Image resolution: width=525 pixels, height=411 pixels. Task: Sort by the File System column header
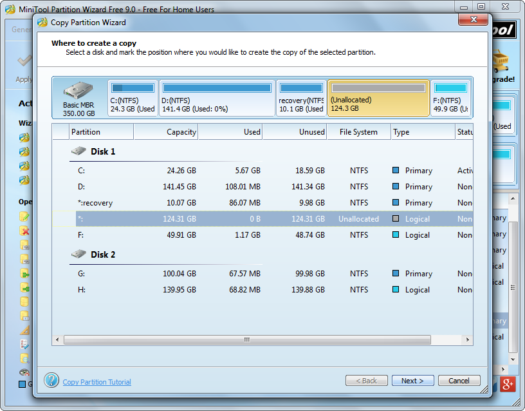pyautogui.click(x=358, y=132)
